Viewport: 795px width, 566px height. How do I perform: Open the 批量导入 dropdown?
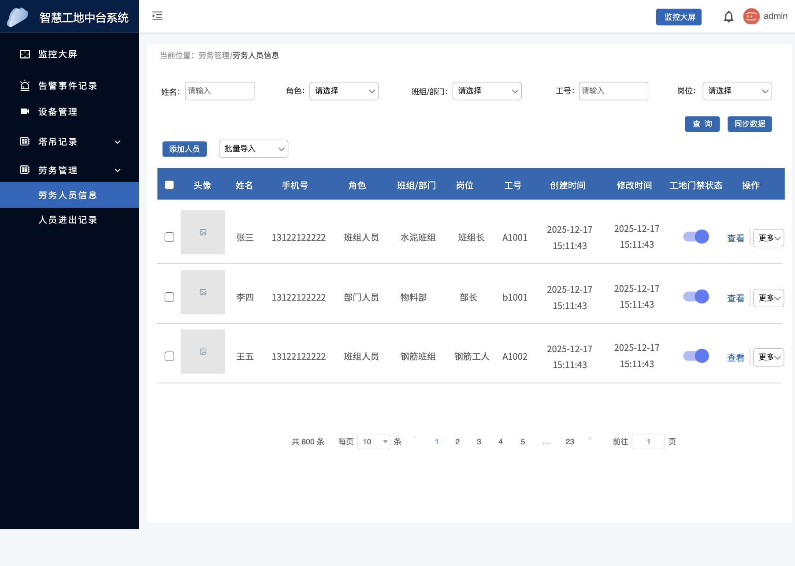tap(253, 149)
